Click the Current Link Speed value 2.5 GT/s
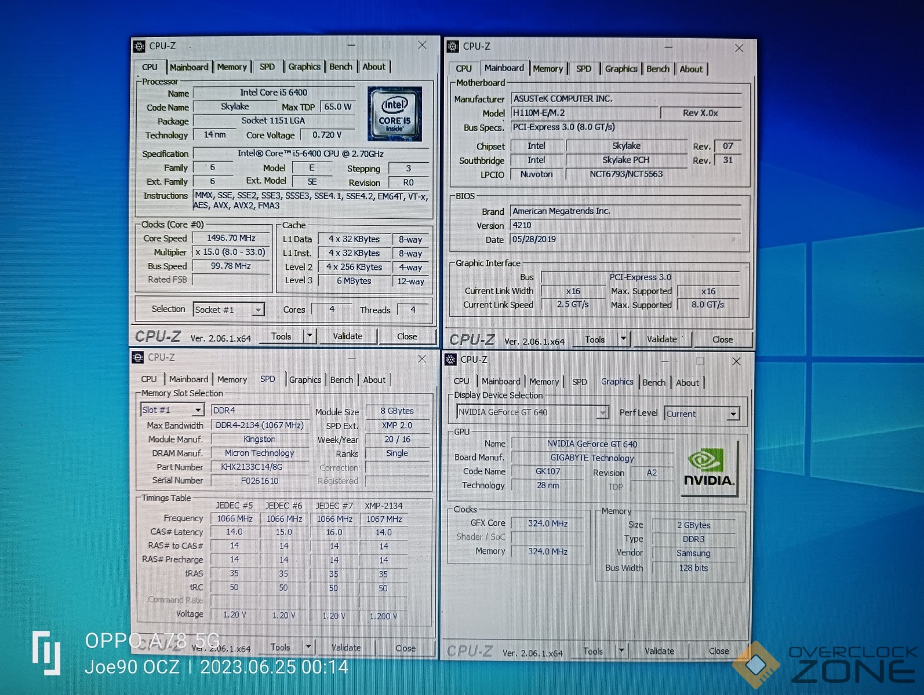 (x=573, y=305)
